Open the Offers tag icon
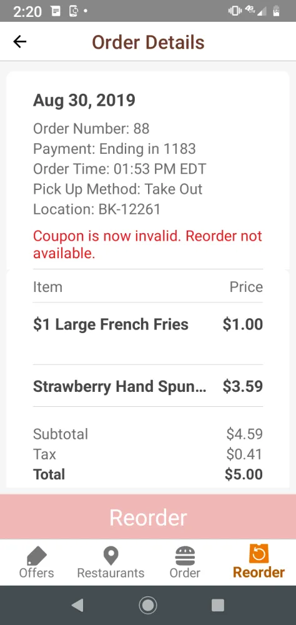Image resolution: width=296 pixels, height=625 pixels. pos(37,555)
